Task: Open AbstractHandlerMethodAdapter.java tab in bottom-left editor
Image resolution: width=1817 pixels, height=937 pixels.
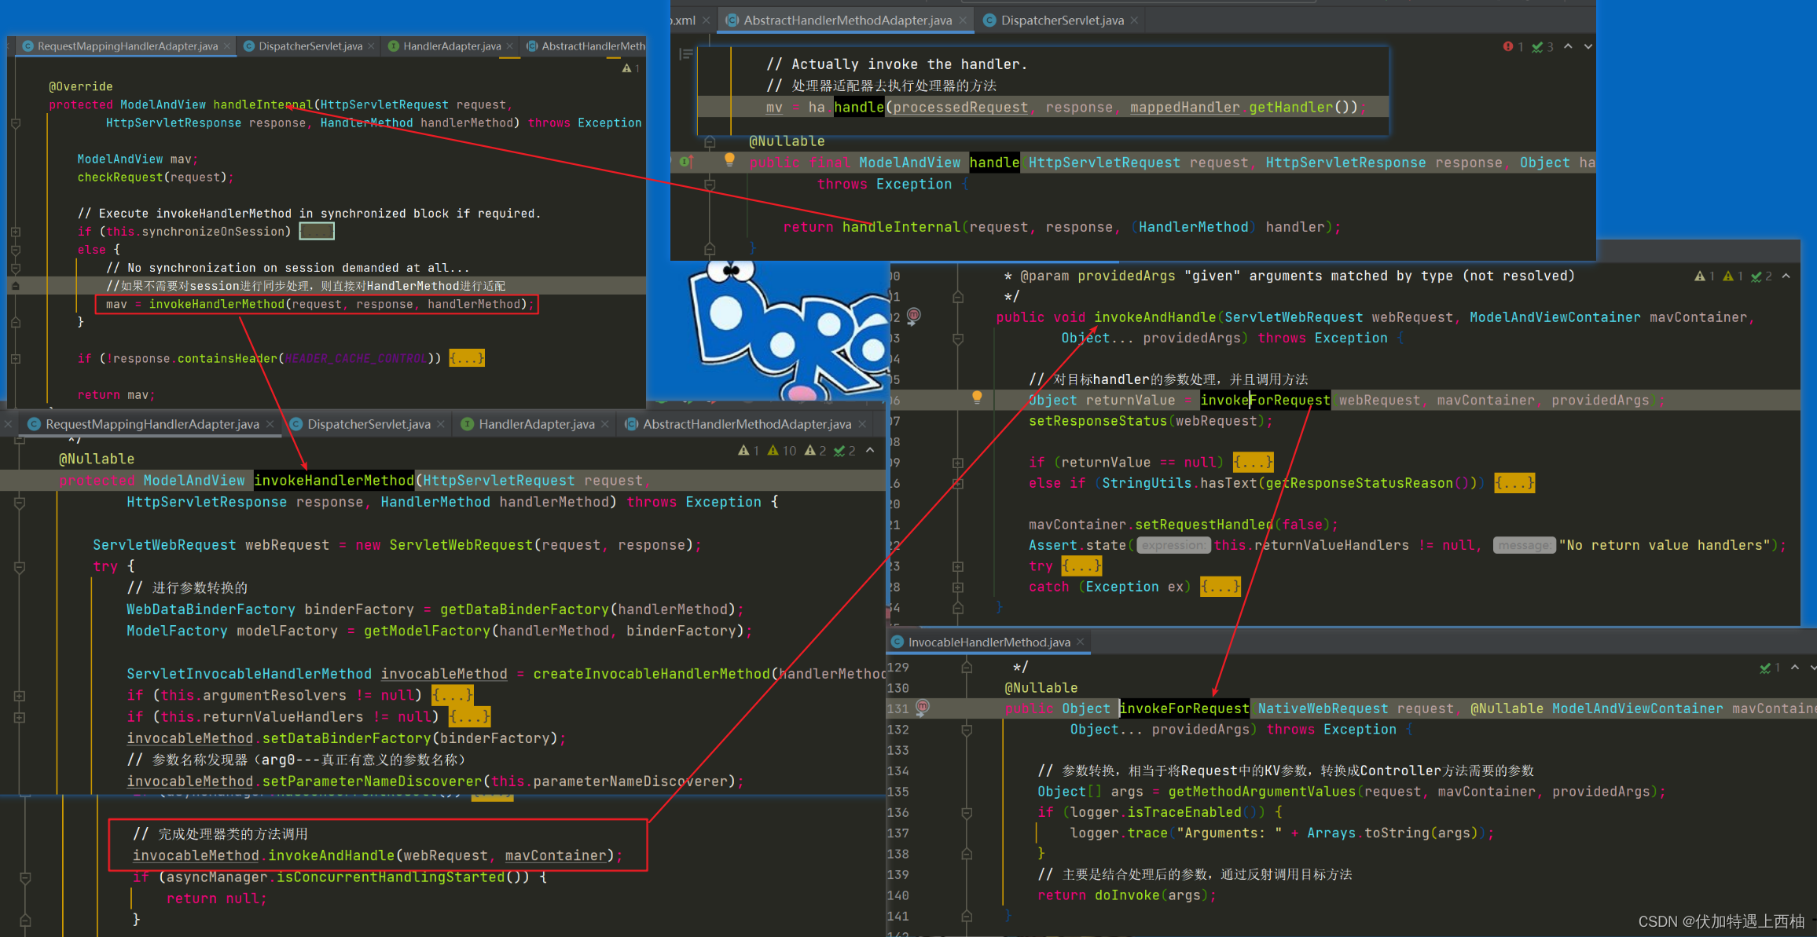Action: pos(747,424)
